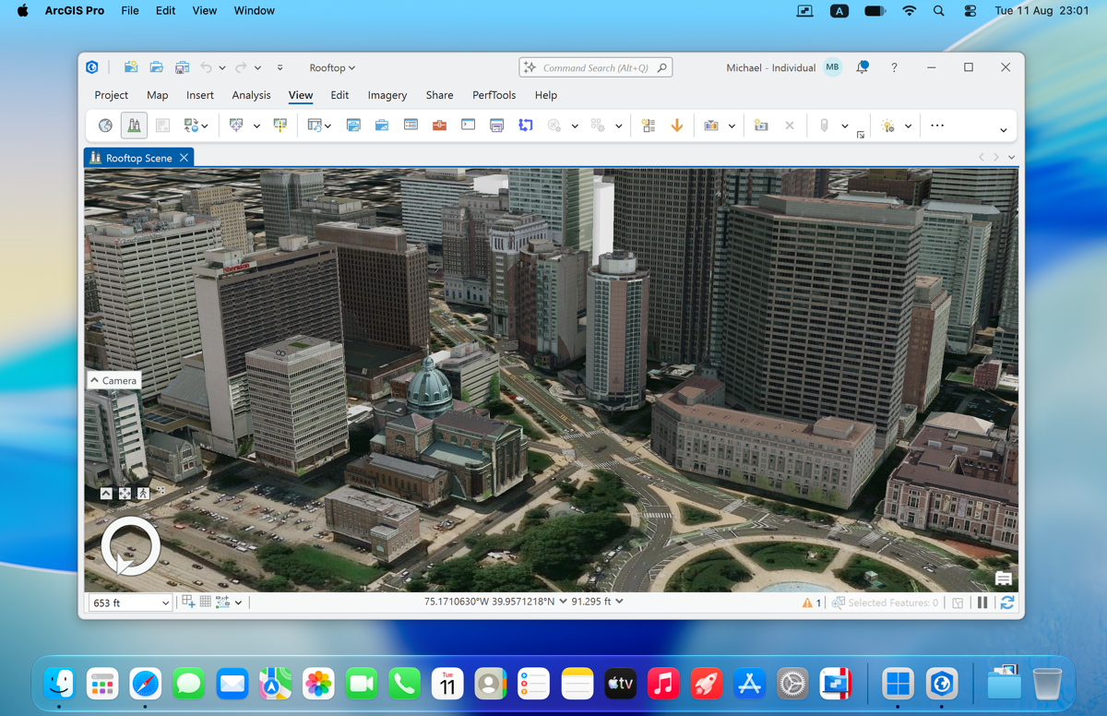Click the blue Workflow icon
This screenshot has height=716, width=1107.
(525, 125)
